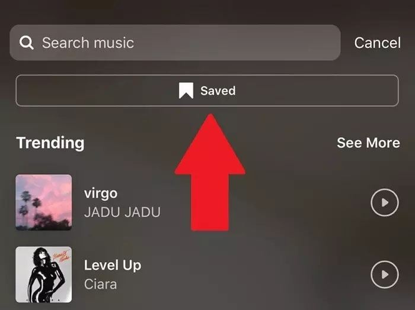The width and height of the screenshot is (415, 310).
Task: Open the Saved label text
Action: click(x=218, y=91)
